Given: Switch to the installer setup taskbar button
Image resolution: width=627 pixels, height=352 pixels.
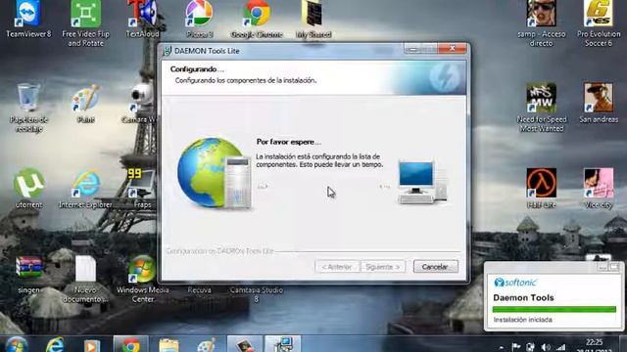Looking at the screenshot, I should (x=283, y=344).
